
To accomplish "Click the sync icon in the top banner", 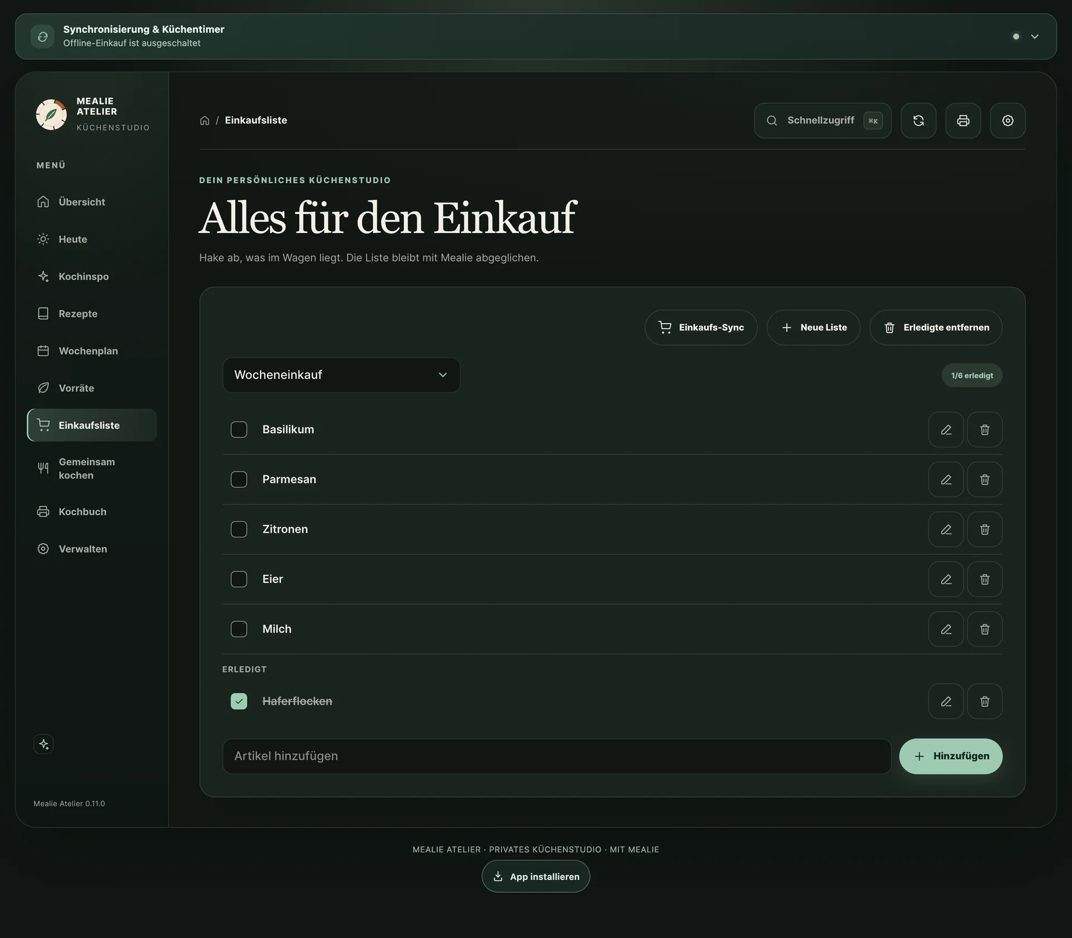I will point(42,37).
